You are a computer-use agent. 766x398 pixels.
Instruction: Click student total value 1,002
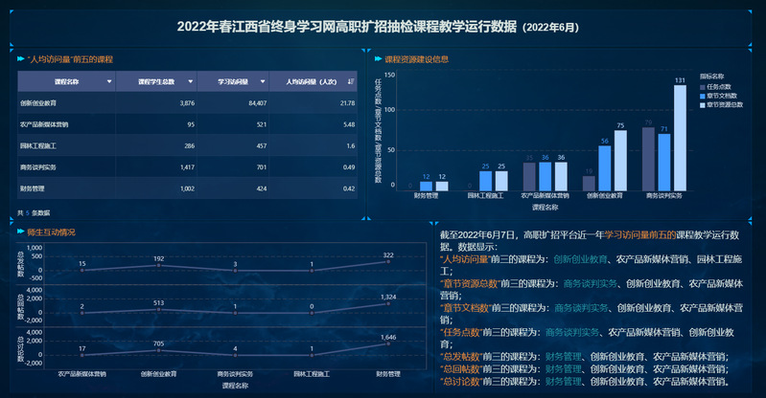(187, 188)
